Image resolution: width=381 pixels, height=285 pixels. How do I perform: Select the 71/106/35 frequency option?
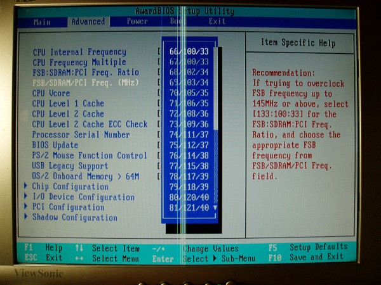tap(189, 103)
